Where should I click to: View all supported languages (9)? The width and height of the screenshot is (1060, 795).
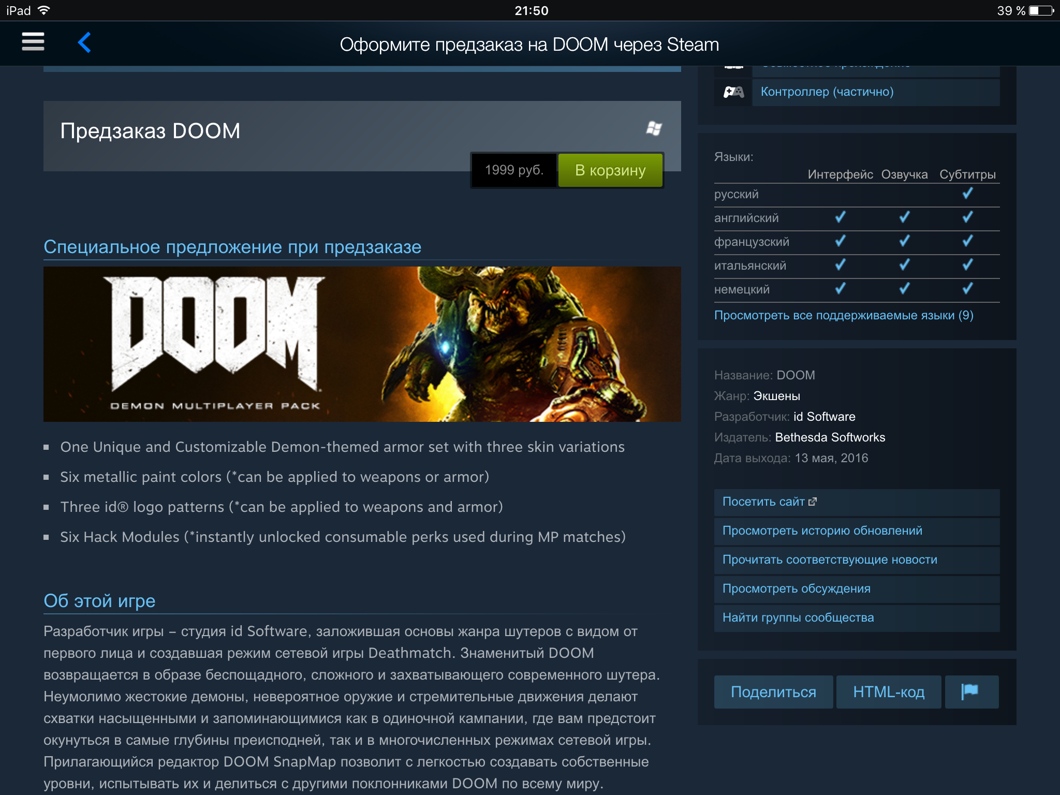pyautogui.click(x=844, y=315)
